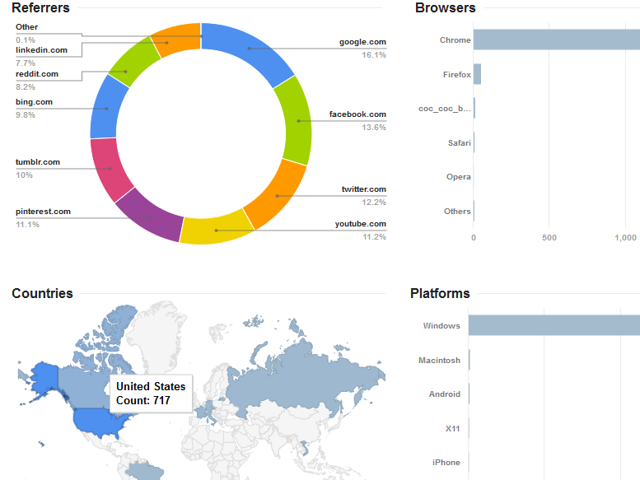Click the United States Count tooltip

coord(151,394)
